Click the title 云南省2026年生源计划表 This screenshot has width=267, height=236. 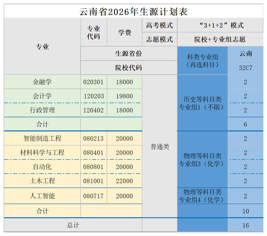tap(133, 12)
